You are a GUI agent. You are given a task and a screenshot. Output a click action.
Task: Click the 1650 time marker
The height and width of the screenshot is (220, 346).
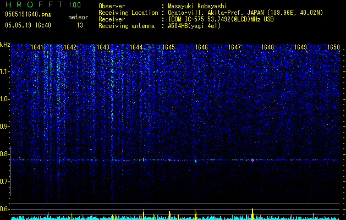click(333, 47)
